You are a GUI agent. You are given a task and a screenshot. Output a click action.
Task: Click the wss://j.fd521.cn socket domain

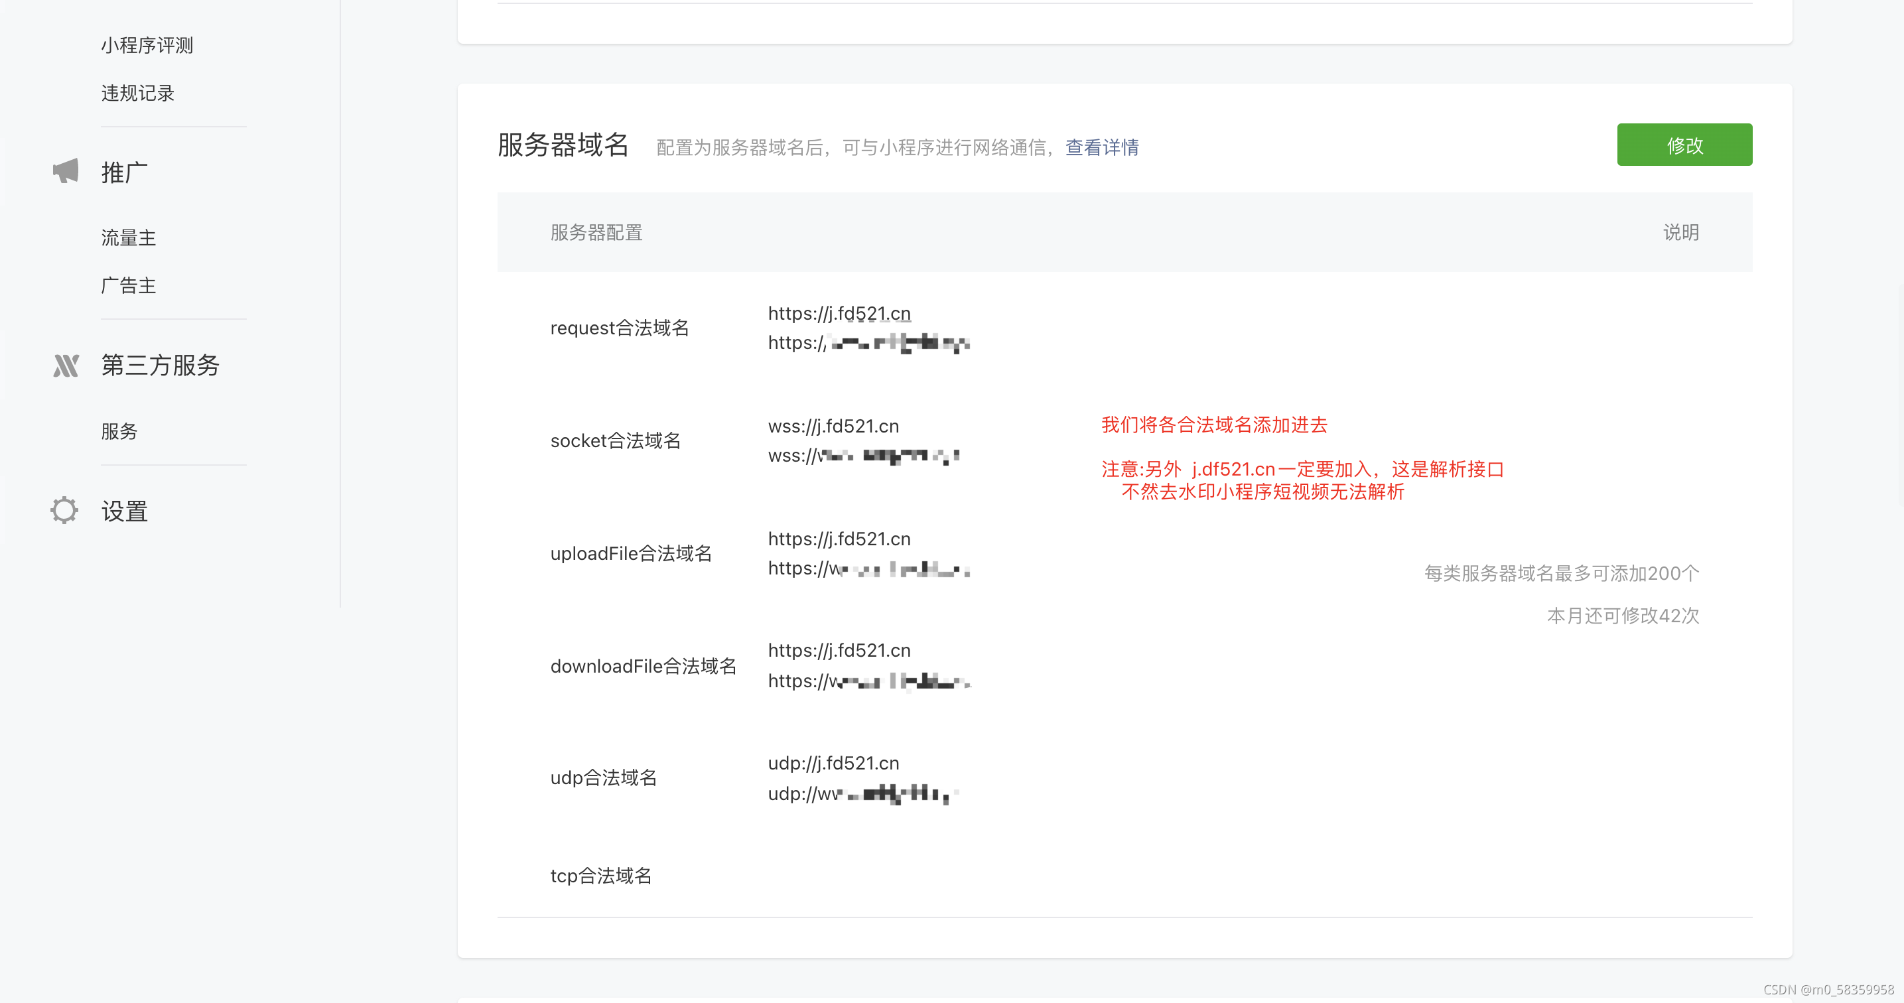[833, 427]
